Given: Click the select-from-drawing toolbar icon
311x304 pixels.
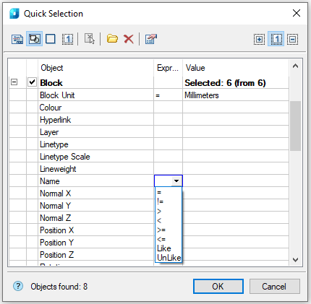Looking at the screenshot, I should pos(17,39).
